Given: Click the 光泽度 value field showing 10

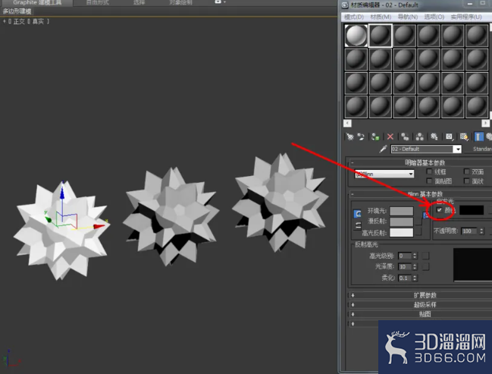Looking at the screenshot, I should click(405, 266).
